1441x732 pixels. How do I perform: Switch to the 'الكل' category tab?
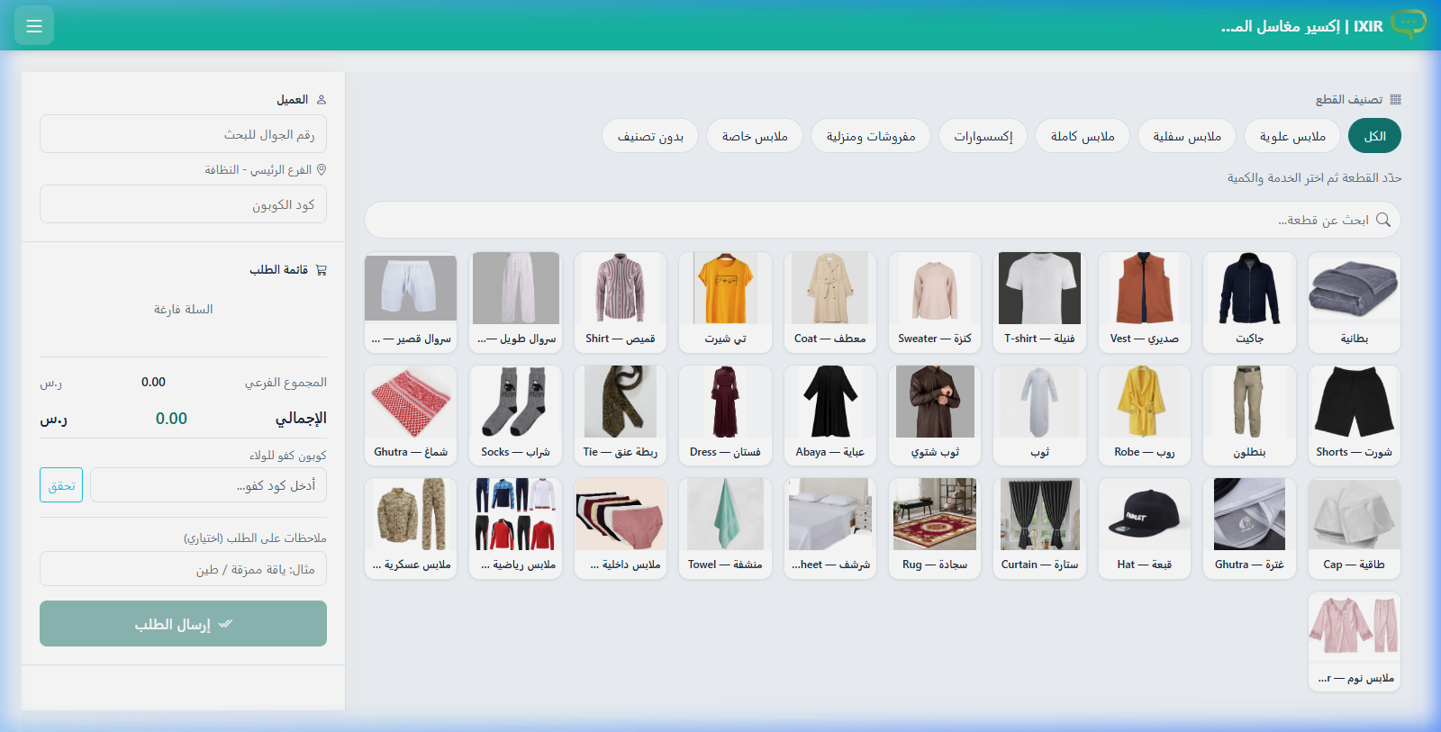pos(1374,136)
